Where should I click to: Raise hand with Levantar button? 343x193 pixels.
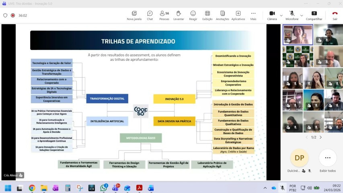179,15
